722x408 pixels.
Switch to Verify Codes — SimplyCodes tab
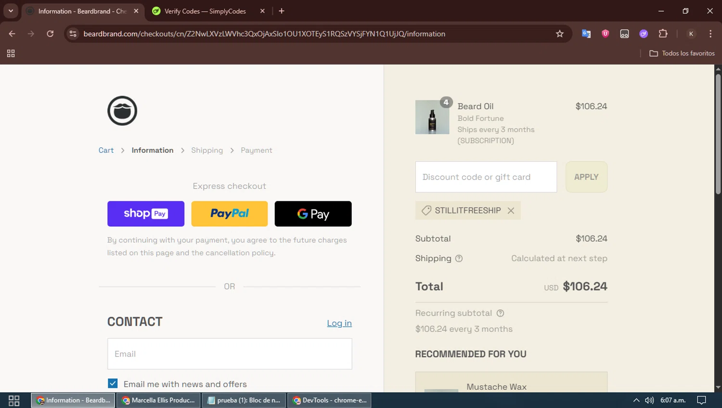click(x=206, y=11)
